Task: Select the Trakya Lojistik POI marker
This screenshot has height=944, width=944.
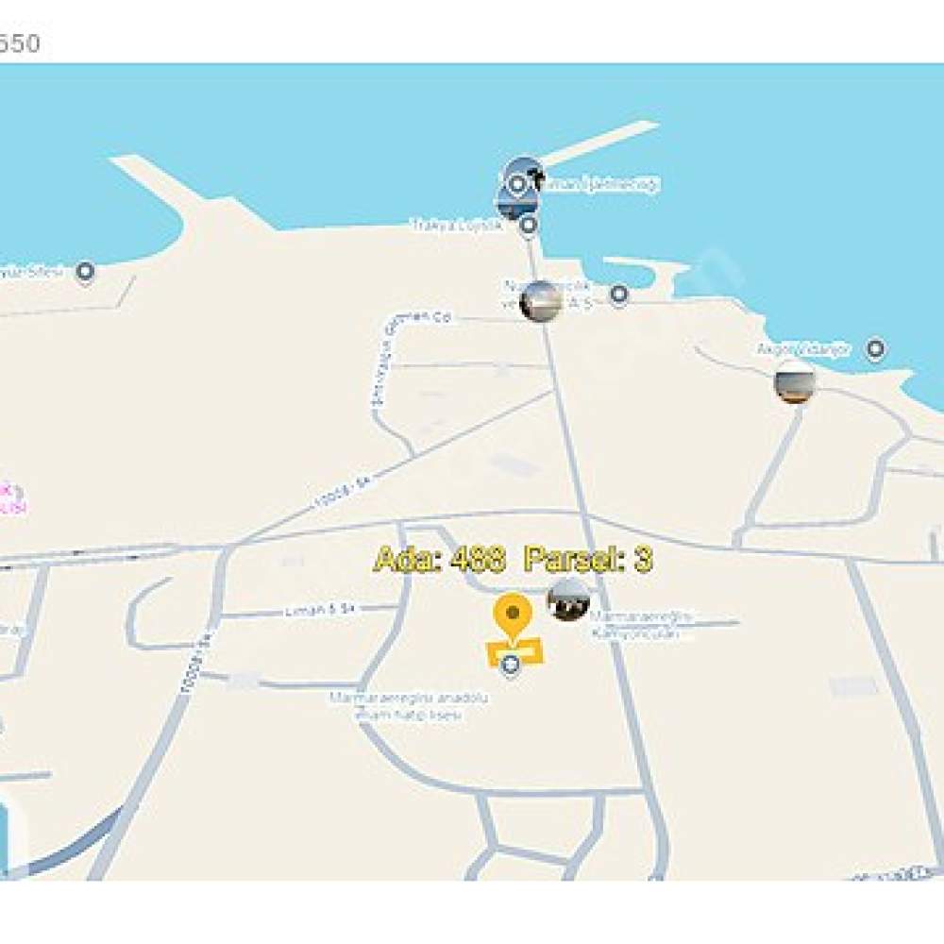Action: coord(529,226)
